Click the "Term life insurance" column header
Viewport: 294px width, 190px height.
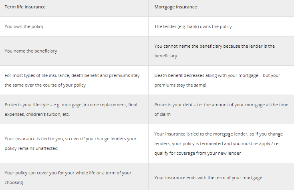tap(25, 7)
